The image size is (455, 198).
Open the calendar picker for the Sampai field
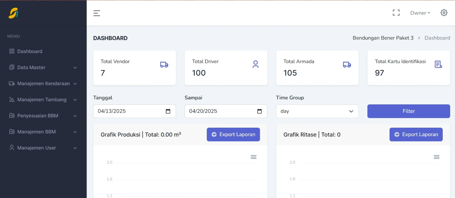[259, 111]
